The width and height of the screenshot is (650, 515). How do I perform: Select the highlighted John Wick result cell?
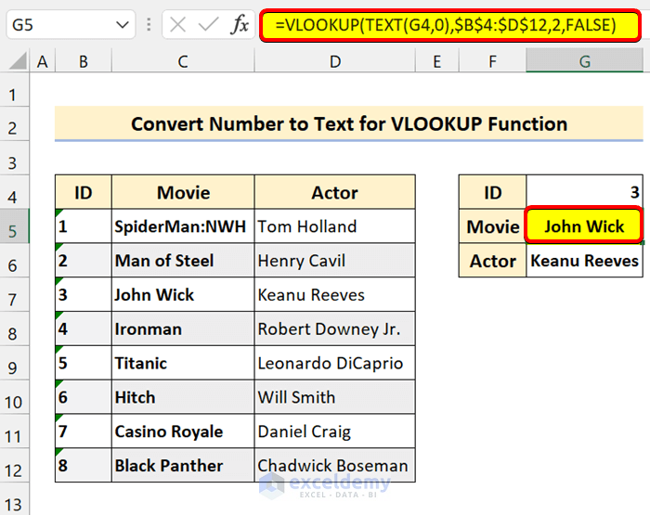[x=584, y=226]
